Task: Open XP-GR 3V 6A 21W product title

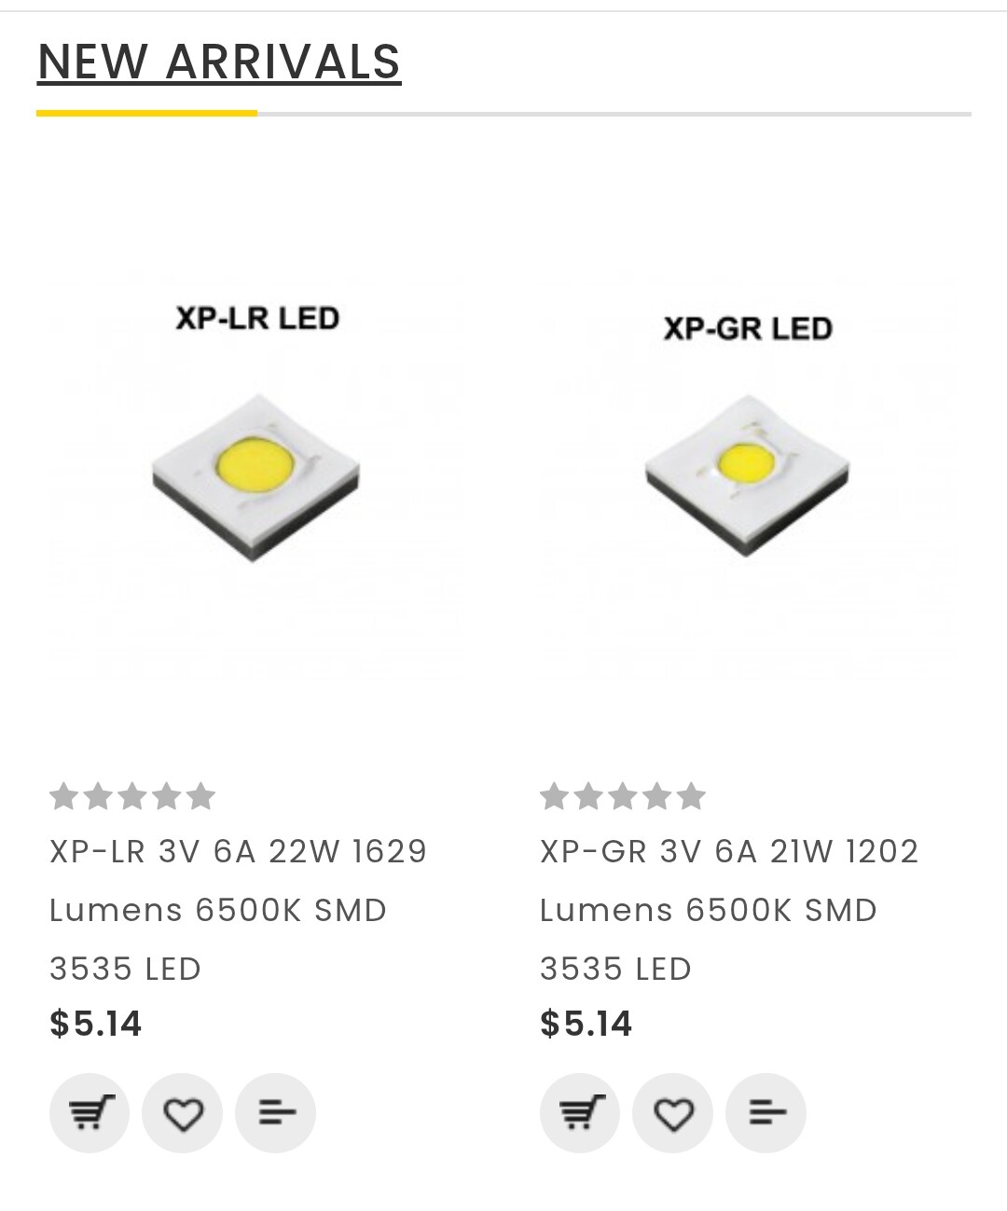Action: click(729, 910)
